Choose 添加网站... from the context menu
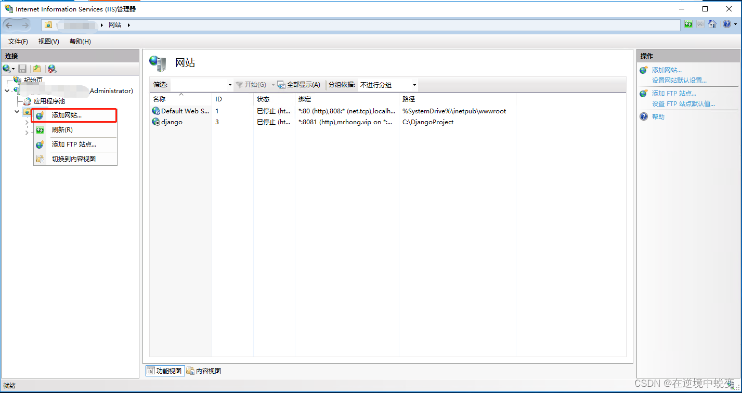This screenshot has width=742, height=393. click(x=75, y=115)
